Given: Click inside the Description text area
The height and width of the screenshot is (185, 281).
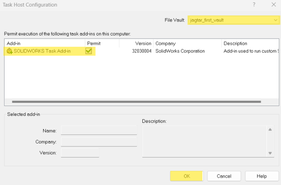Looking at the screenshot, I should [x=205, y=142].
